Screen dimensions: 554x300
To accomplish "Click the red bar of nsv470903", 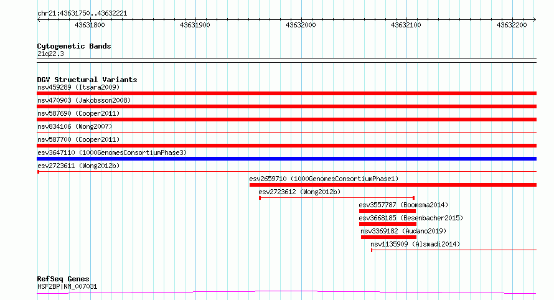I will coord(286,106).
